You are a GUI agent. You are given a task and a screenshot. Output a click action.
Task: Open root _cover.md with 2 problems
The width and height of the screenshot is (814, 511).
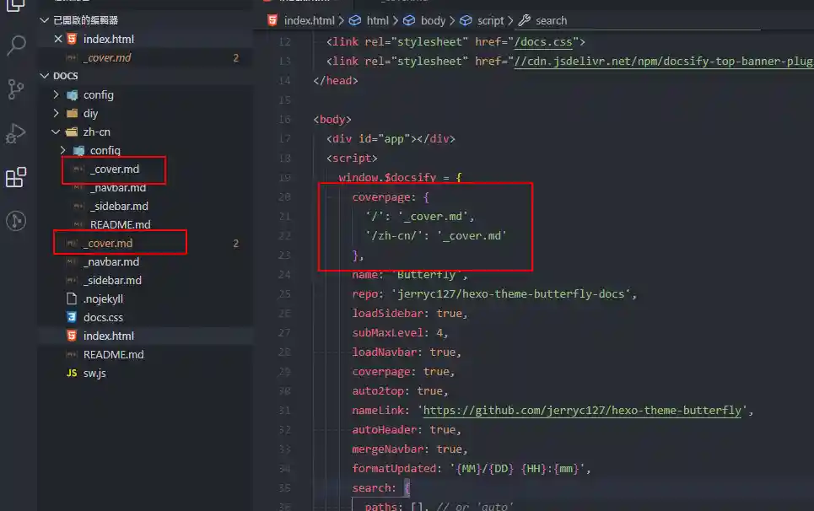coord(108,244)
